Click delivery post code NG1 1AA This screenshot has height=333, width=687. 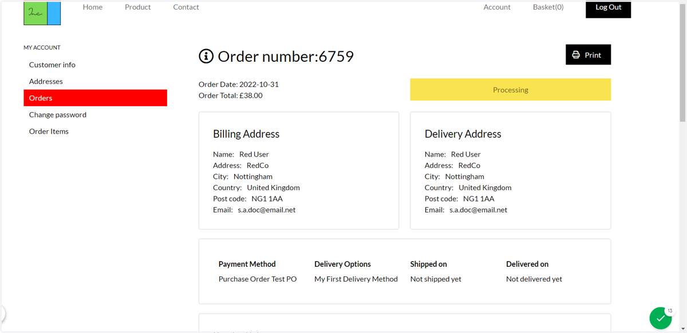(479, 199)
